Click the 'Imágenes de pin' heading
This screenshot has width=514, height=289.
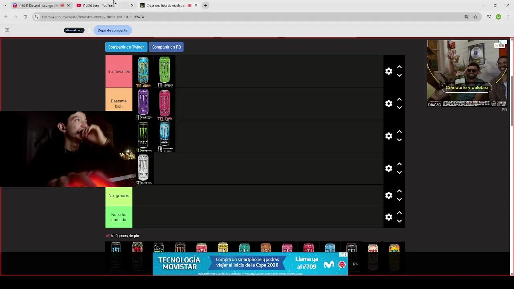(125, 236)
